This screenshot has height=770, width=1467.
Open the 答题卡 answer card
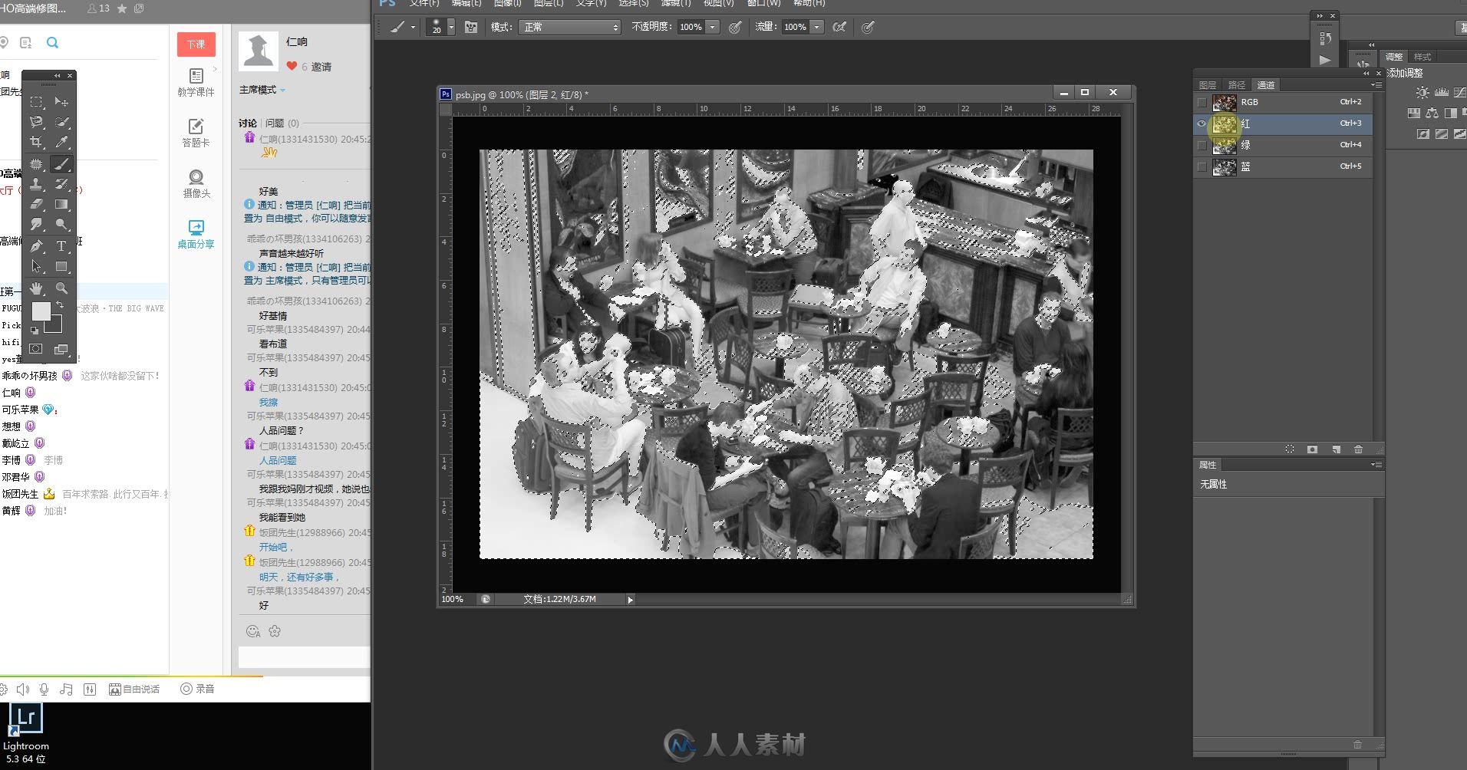196,133
